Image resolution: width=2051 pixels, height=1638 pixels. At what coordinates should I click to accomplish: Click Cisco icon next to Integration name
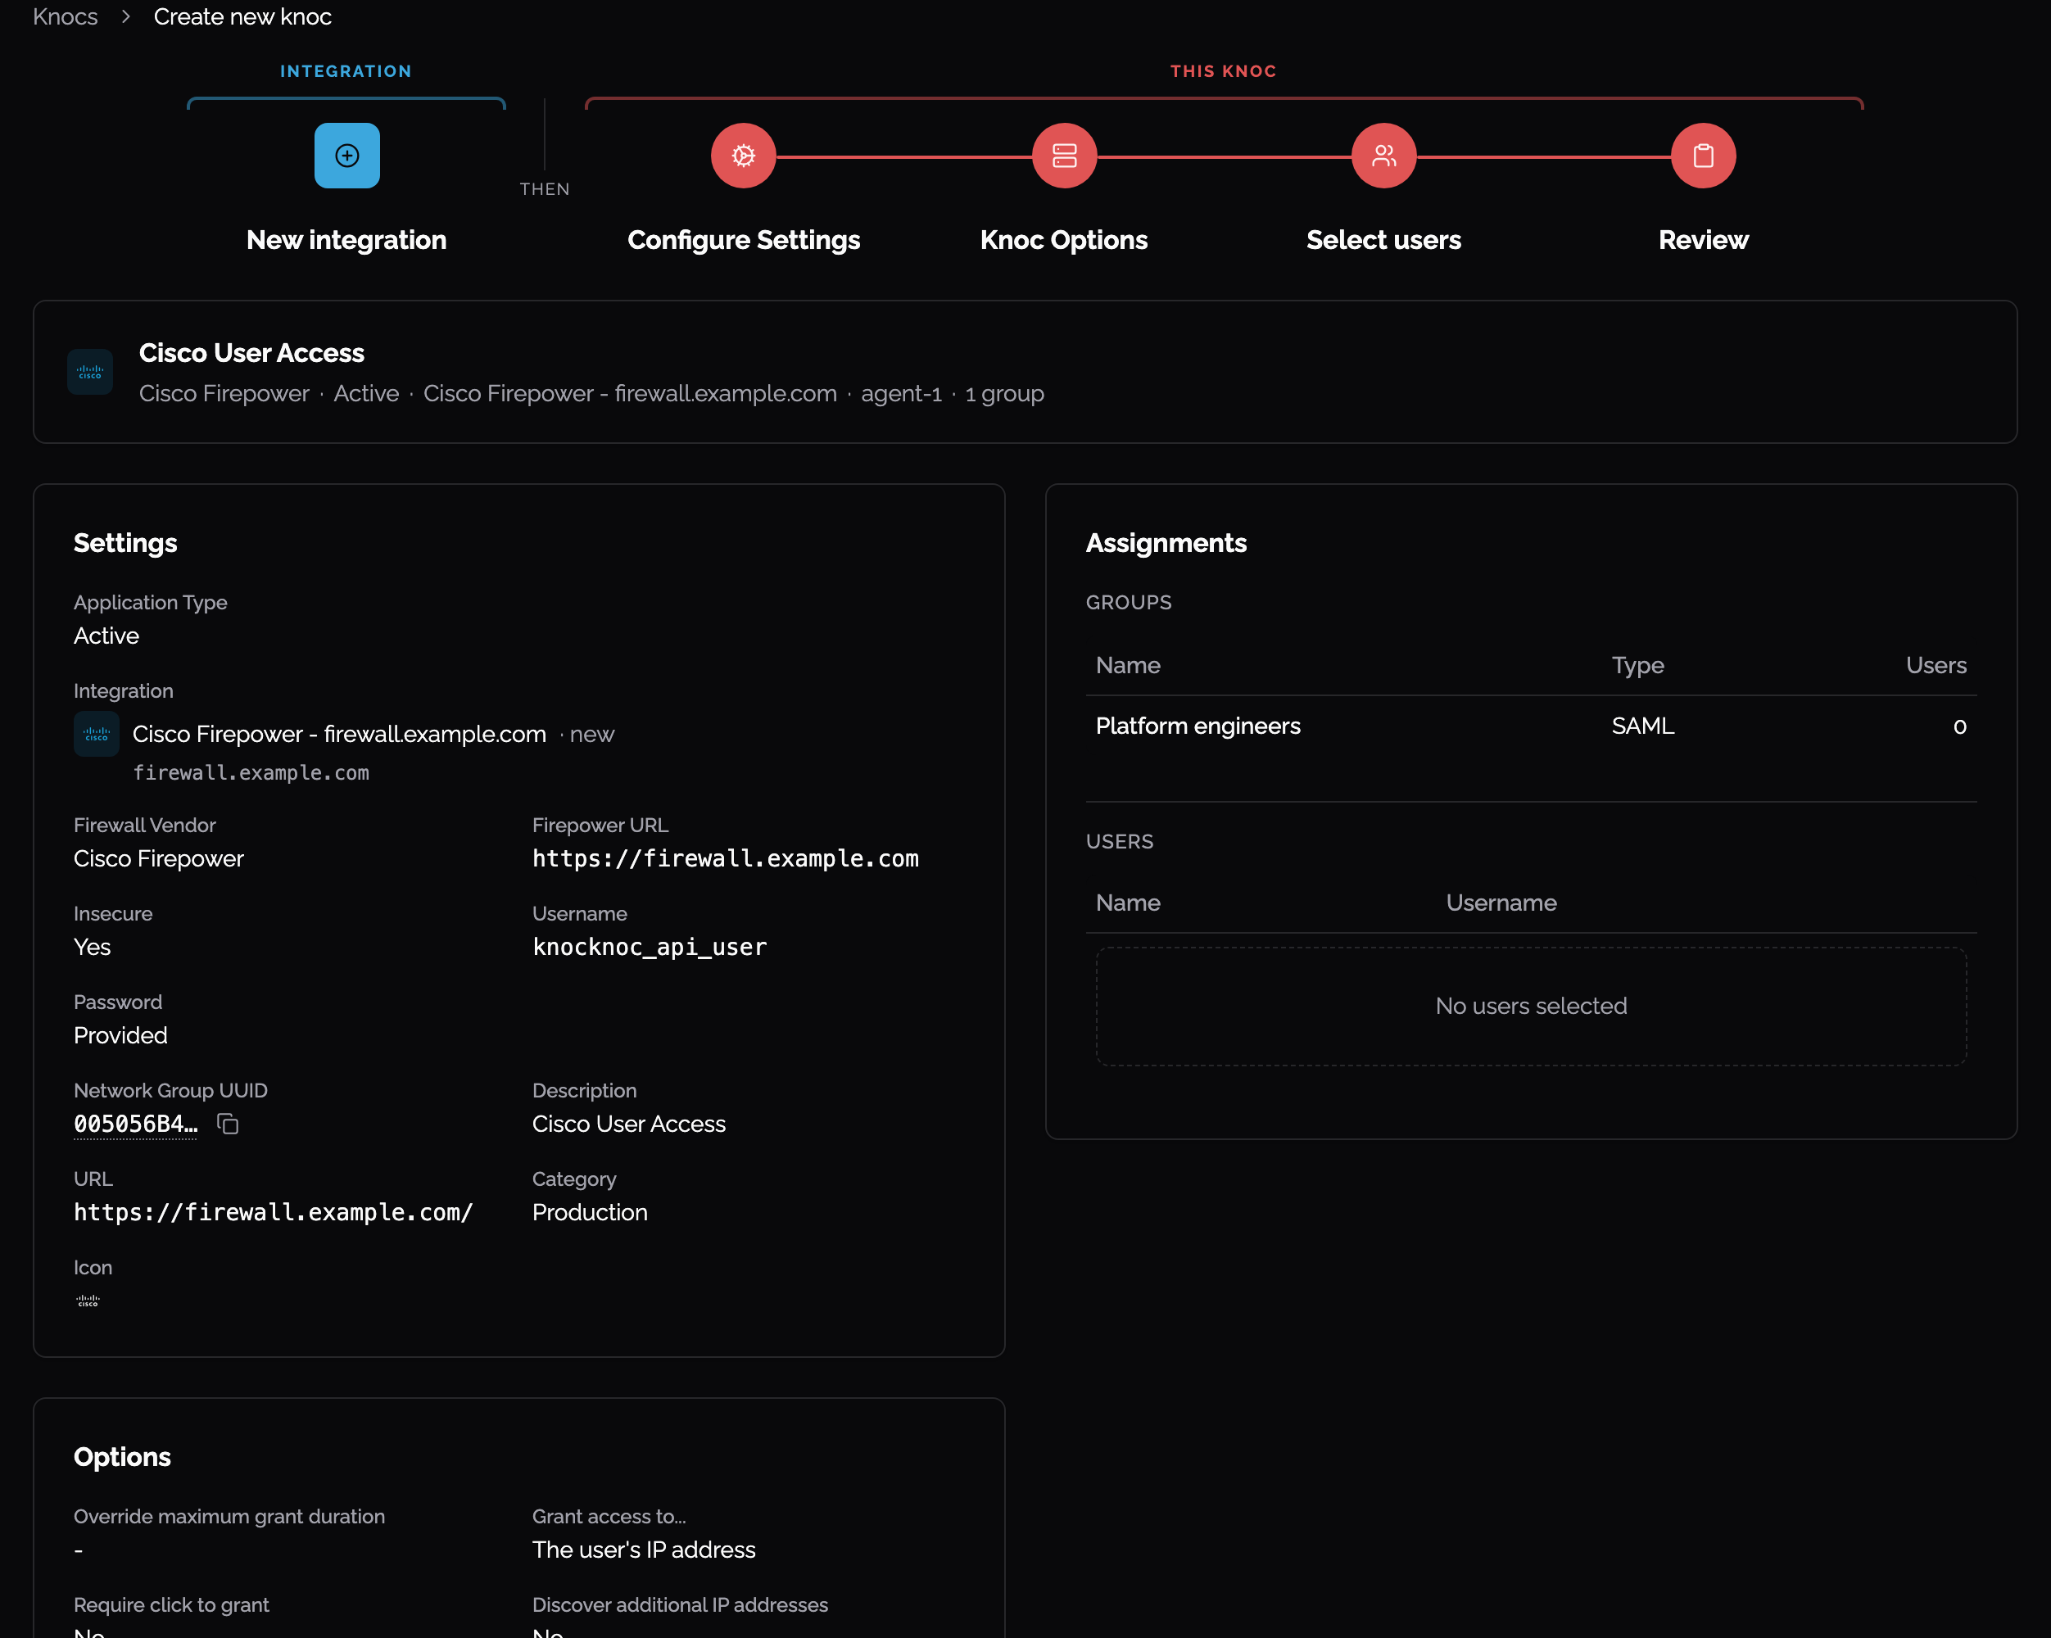click(96, 733)
